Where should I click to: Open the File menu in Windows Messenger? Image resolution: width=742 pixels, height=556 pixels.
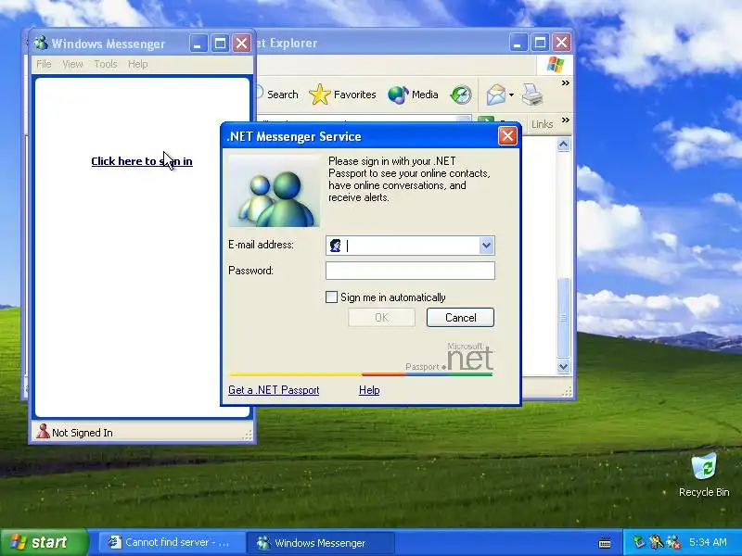[x=44, y=64]
